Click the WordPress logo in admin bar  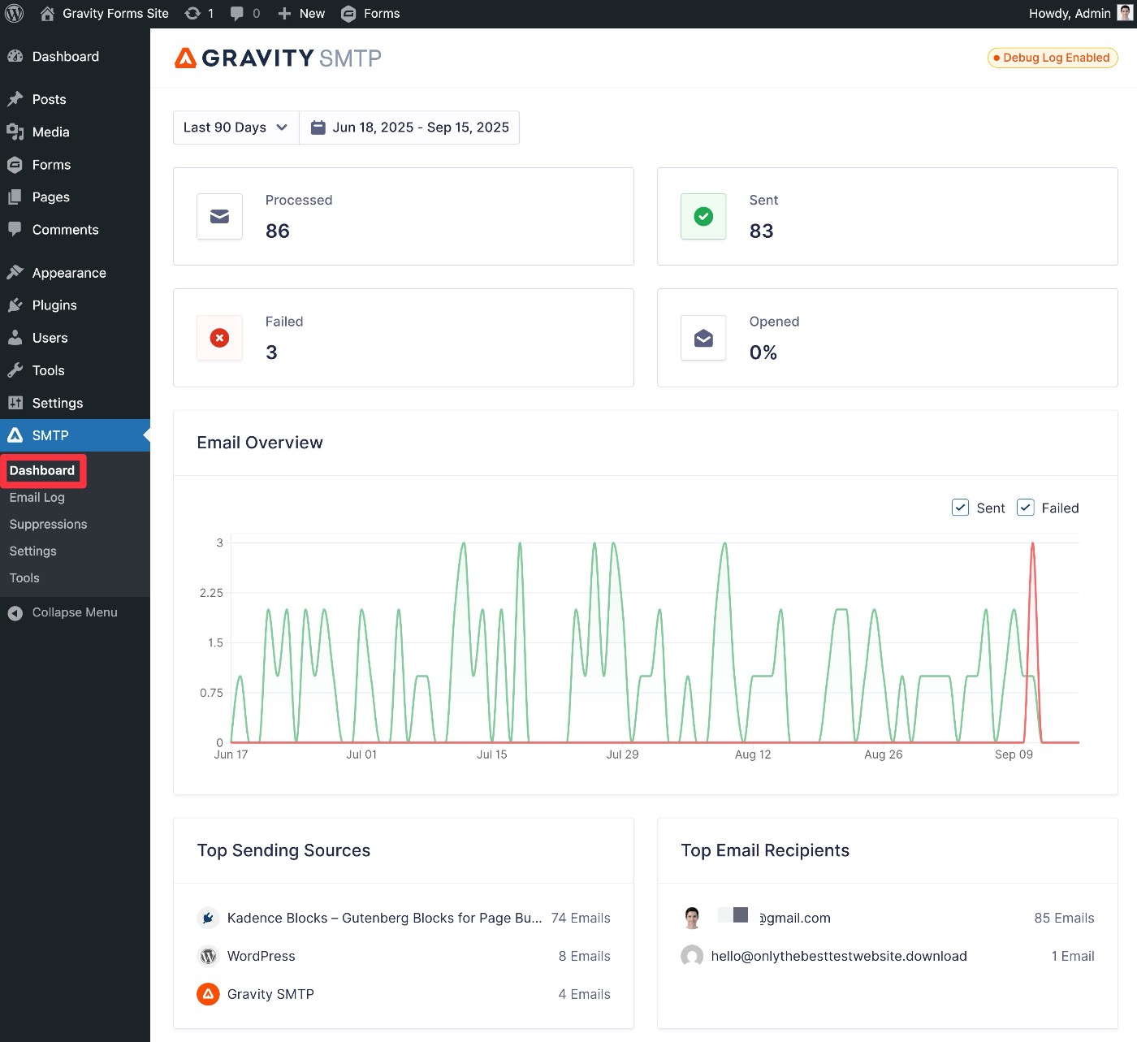tap(14, 14)
